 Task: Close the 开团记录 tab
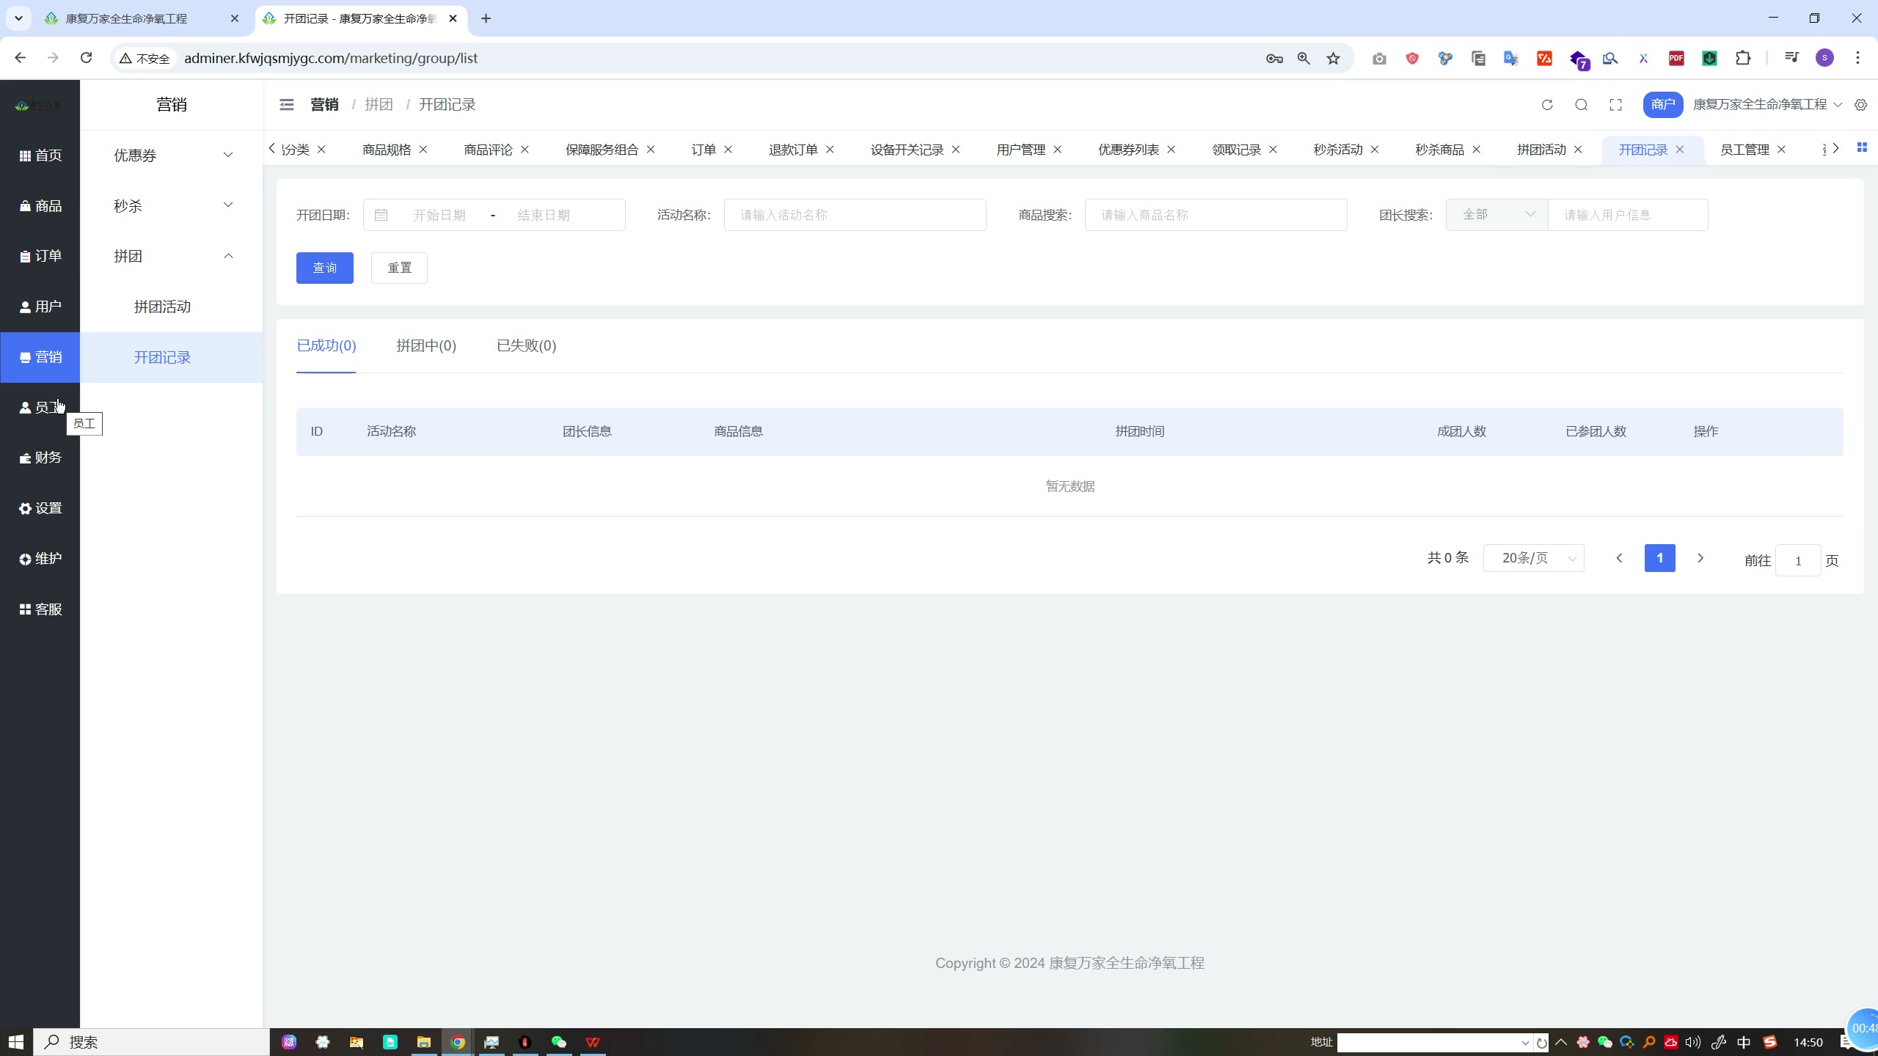click(x=1680, y=150)
